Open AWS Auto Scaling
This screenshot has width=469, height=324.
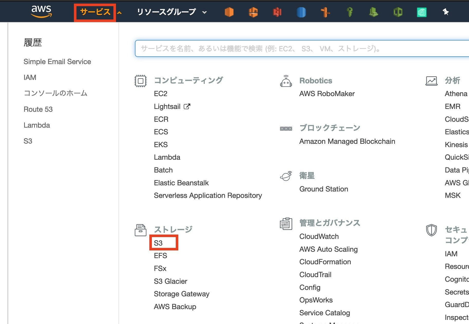coord(328,249)
